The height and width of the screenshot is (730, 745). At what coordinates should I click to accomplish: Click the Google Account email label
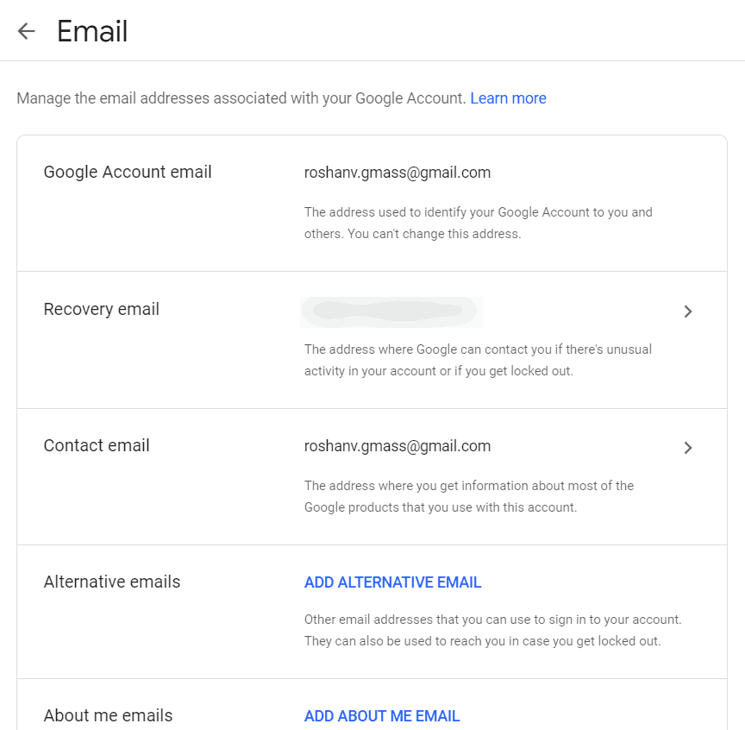[x=128, y=172]
